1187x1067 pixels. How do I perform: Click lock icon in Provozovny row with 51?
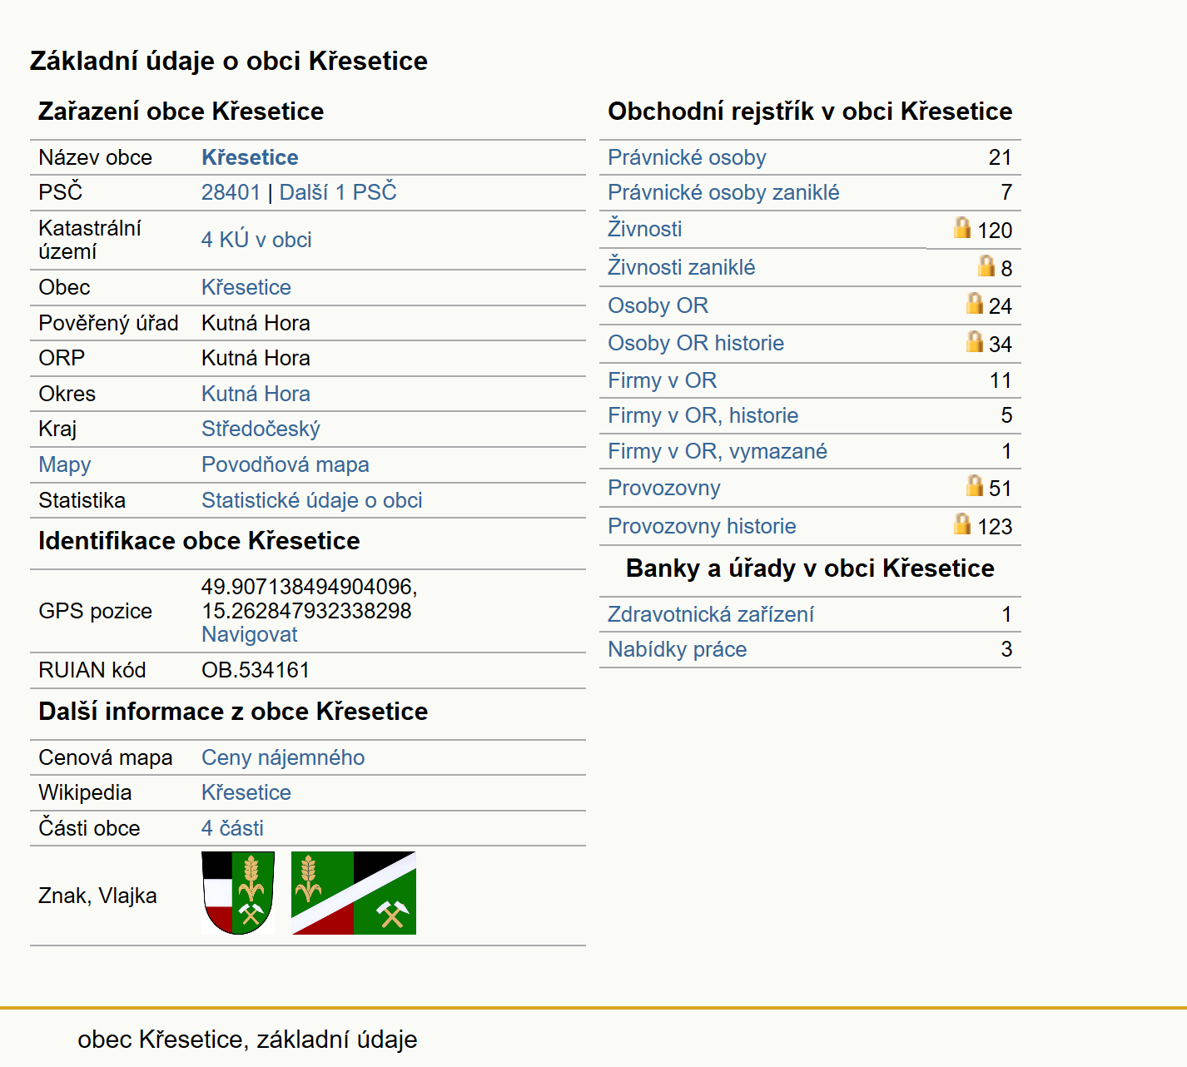[975, 485]
